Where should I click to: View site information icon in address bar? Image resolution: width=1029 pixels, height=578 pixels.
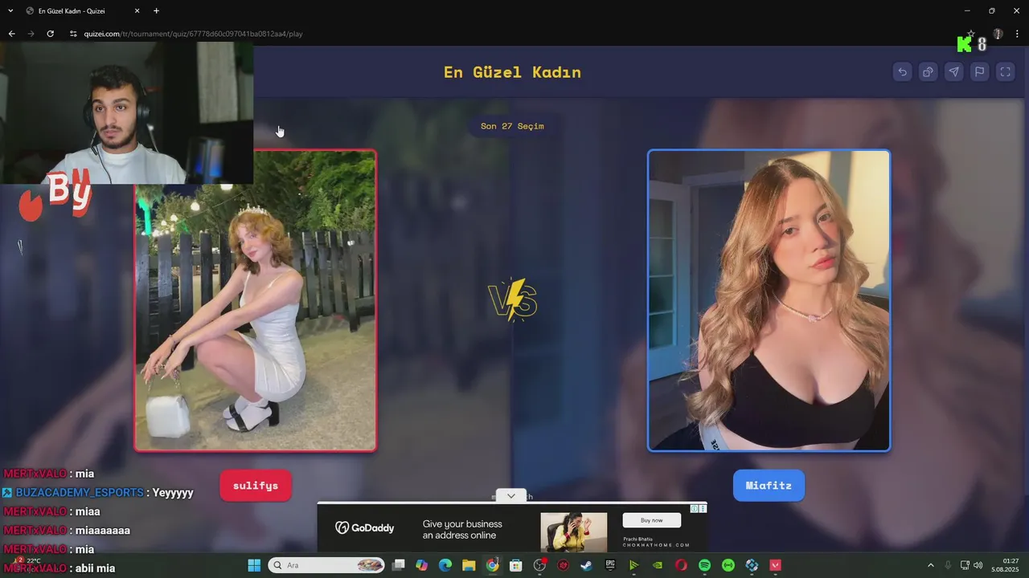(x=73, y=34)
